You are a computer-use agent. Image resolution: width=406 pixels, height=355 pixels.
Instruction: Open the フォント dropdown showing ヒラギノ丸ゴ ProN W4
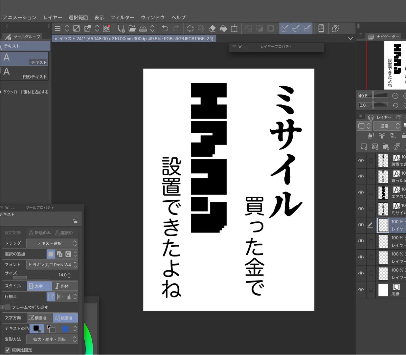52,265
